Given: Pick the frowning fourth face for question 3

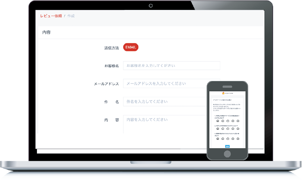Looking at the screenshot, I should pyautogui.click(x=233, y=139).
